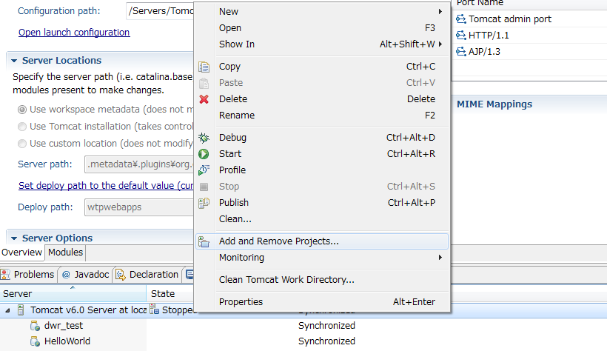Image resolution: width=607 pixels, height=351 pixels.
Task: Choose Publish from the context menu
Action: tap(322, 203)
